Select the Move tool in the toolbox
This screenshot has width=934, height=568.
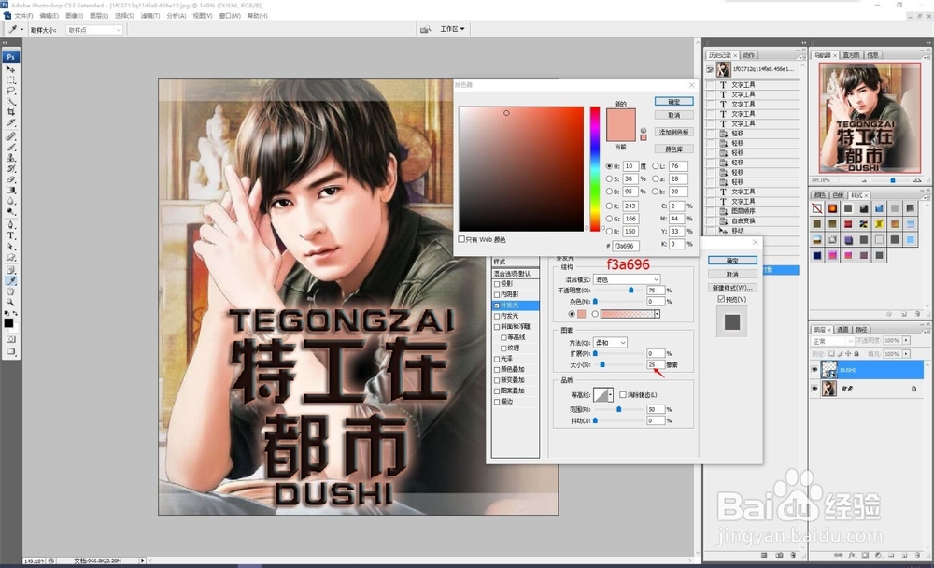10,69
